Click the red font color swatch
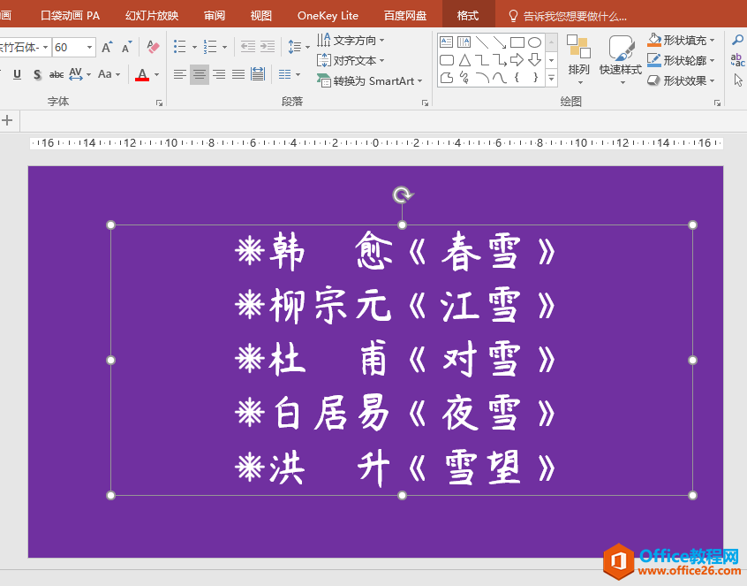The width and height of the screenshot is (747, 586). point(141,75)
